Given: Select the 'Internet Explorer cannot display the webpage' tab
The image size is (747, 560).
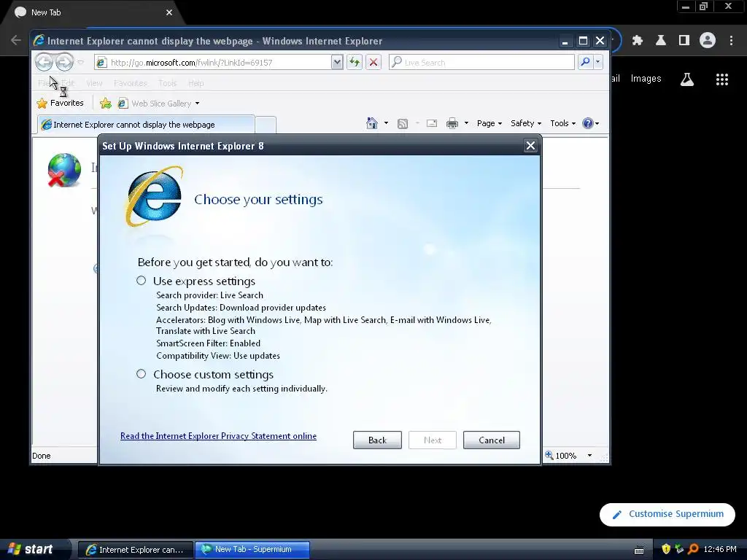Looking at the screenshot, I should (146, 125).
